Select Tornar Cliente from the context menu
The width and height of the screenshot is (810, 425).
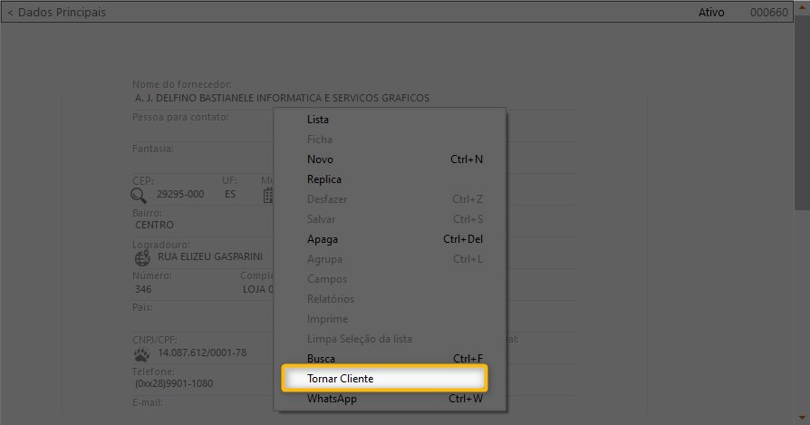coord(385,378)
